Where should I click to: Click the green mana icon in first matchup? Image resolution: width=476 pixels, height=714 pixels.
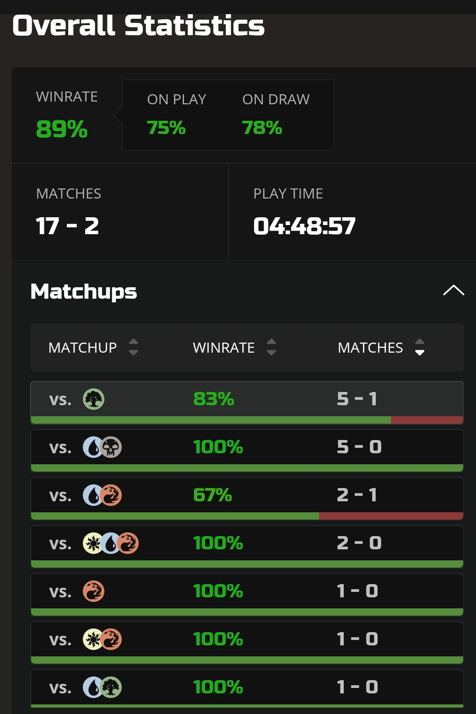(93, 399)
